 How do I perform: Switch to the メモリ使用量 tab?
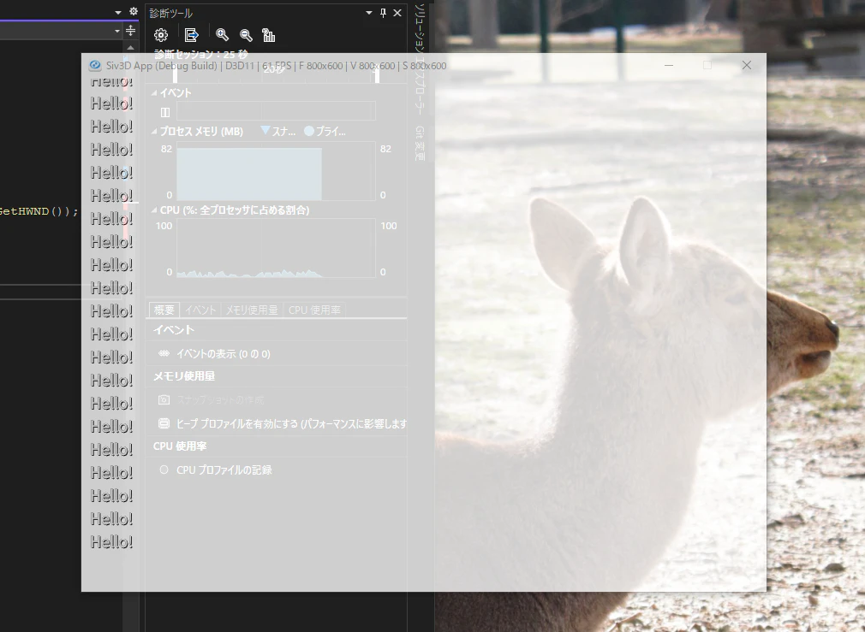252,310
